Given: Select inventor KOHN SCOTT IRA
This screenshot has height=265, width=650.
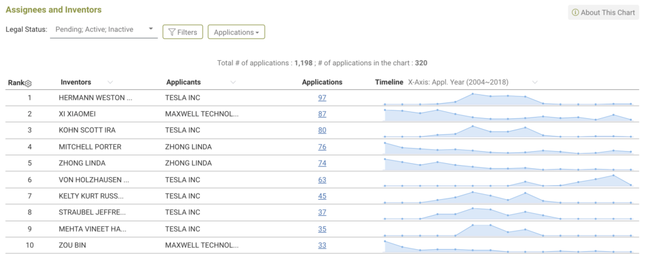Looking at the screenshot, I should [x=87, y=130].
